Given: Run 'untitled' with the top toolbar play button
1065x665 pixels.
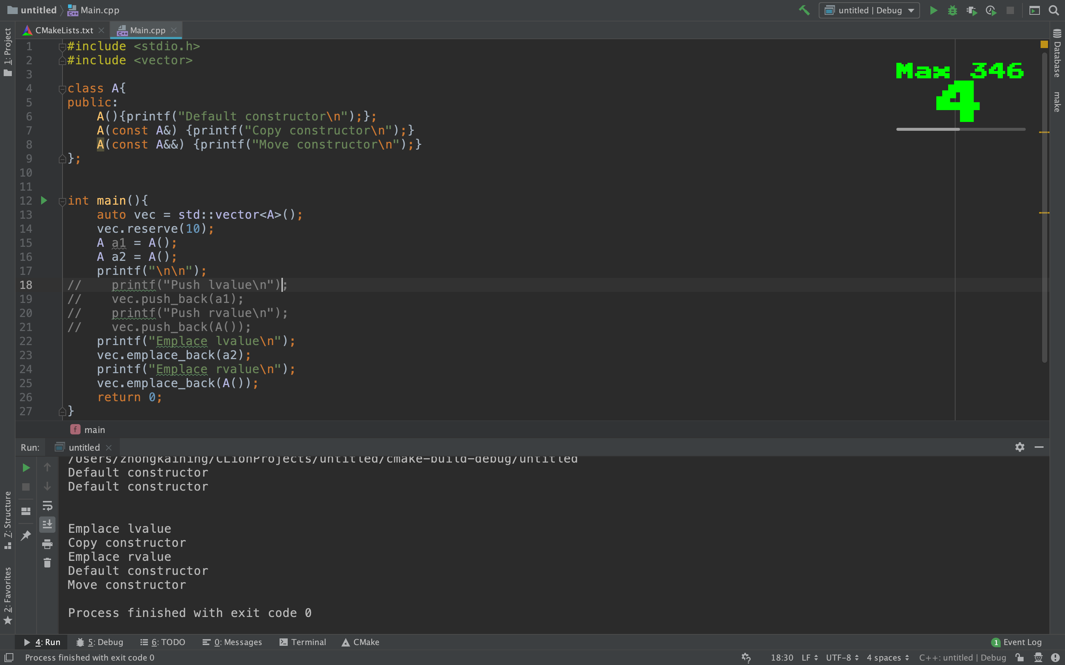Looking at the screenshot, I should pos(933,10).
